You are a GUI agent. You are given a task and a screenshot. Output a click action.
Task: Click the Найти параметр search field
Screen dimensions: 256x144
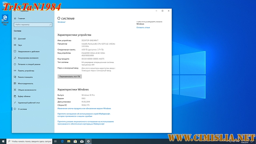[33, 25]
